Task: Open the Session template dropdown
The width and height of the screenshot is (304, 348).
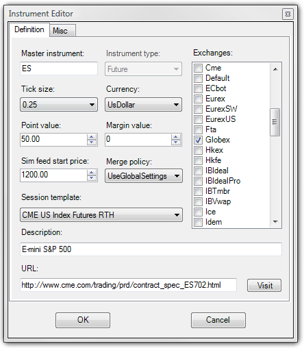Action: (x=101, y=214)
